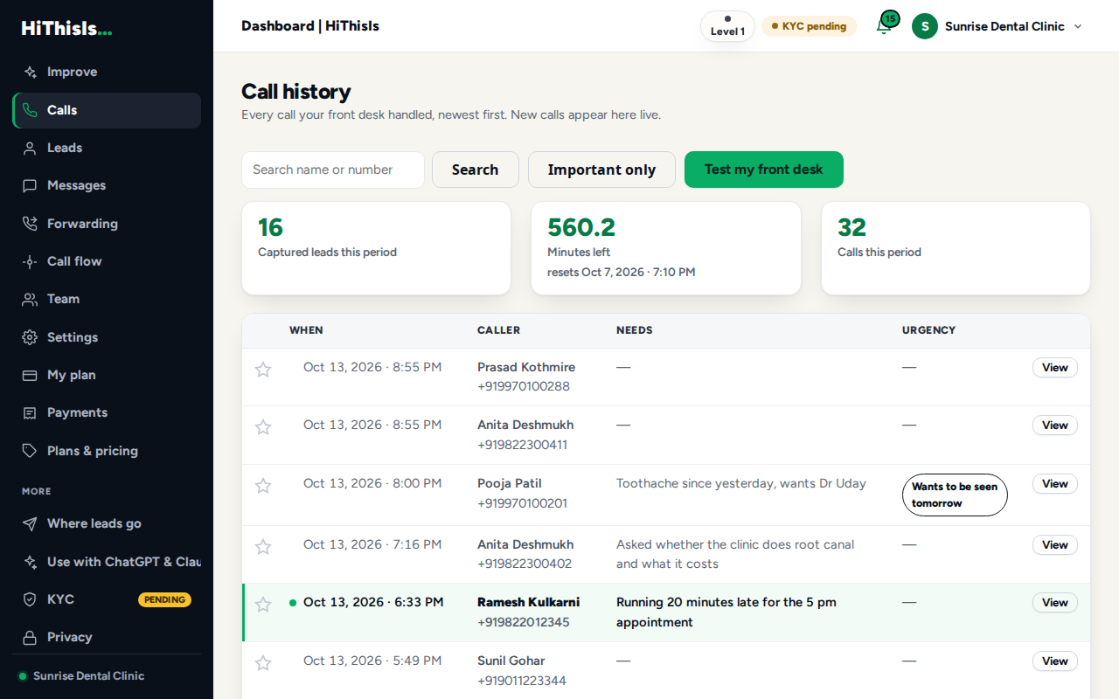
Task: Click the PENDING badge beside KYC
Action: click(164, 599)
